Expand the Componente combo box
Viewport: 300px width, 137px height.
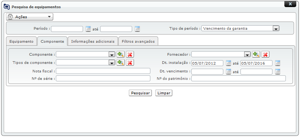tap(112, 55)
